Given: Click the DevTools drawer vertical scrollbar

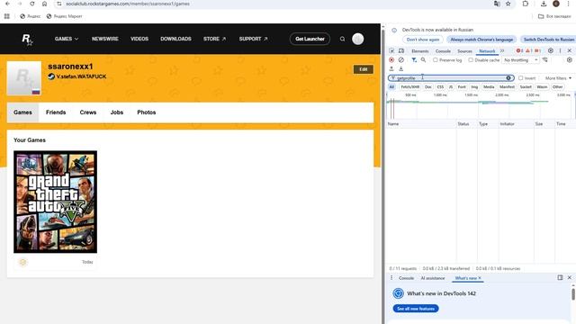Looking at the screenshot, I should (x=573, y=294).
